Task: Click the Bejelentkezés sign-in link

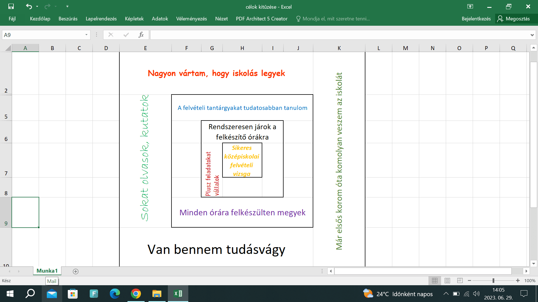Action: click(476, 19)
